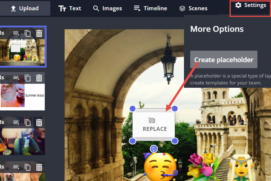Viewport: 271px width, 181px height.
Task: Duplicate the first scene
Action: click(x=27, y=33)
